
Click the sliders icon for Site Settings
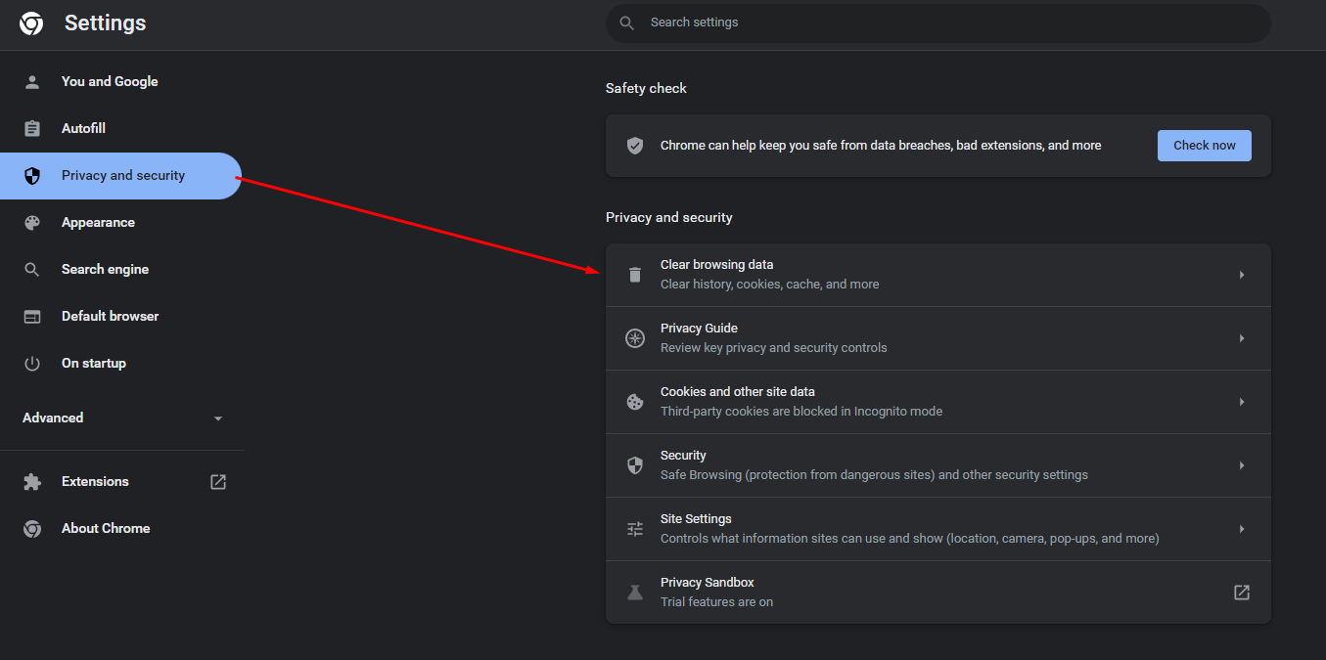(635, 529)
